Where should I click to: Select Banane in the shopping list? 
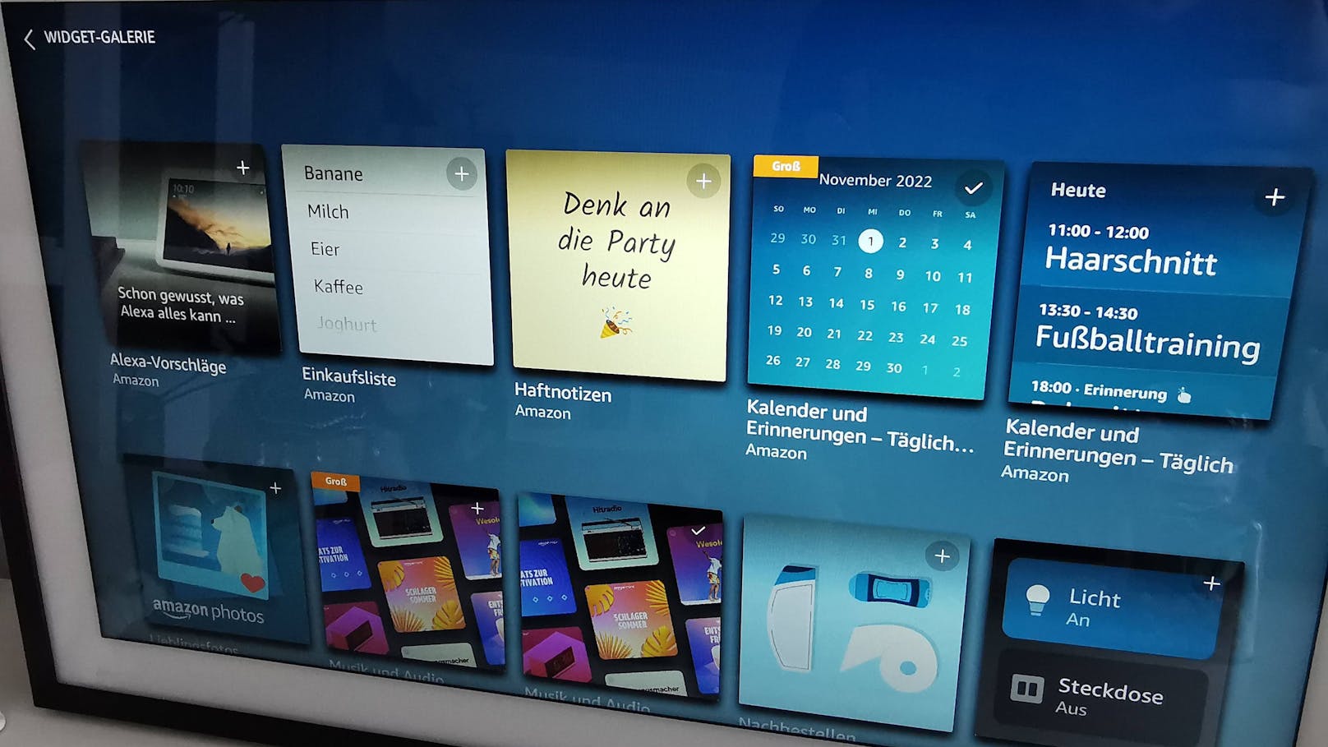pos(333,174)
